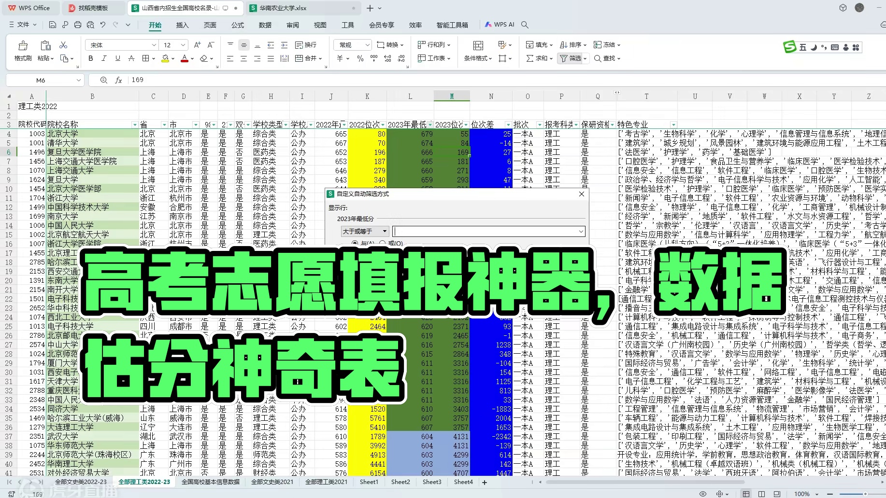Select the 排序 (Sort) icon

(x=570, y=44)
